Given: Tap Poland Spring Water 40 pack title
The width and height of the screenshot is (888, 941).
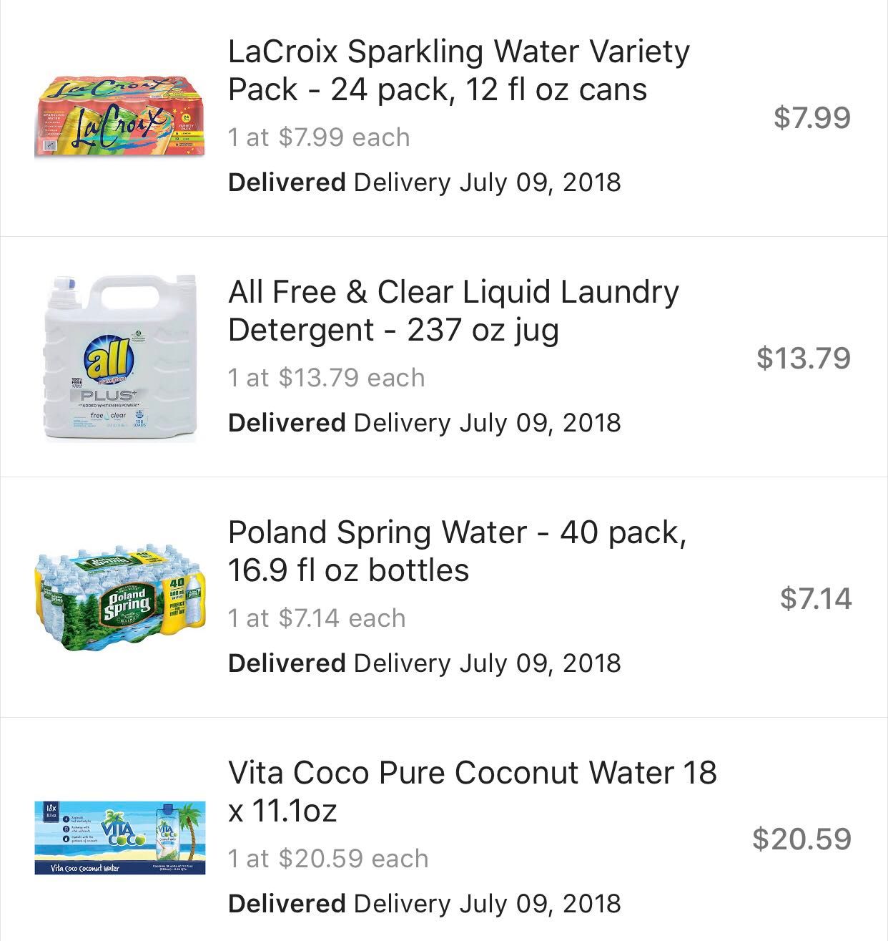Looking at the screenshot, I should (x=457, y=551).
